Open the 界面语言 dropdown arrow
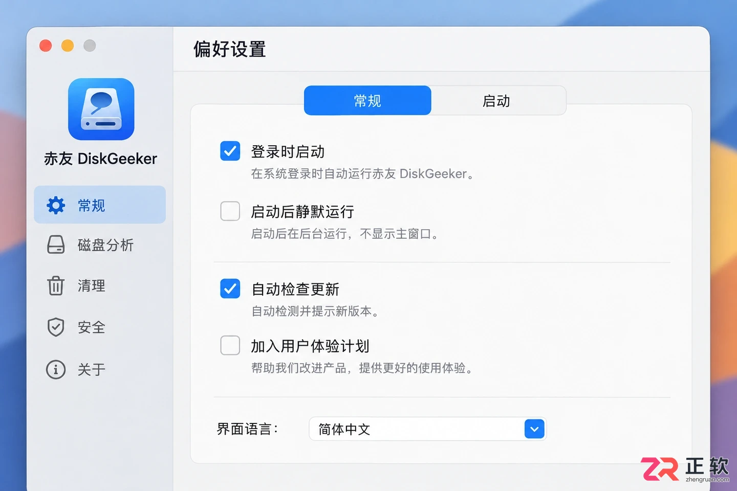The image size is (737, 491). (x=534, y=429)
